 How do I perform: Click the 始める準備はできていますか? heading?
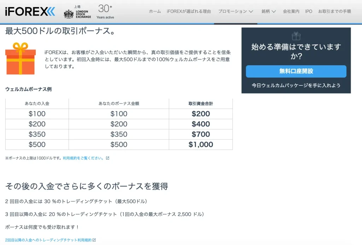(296, 52)
